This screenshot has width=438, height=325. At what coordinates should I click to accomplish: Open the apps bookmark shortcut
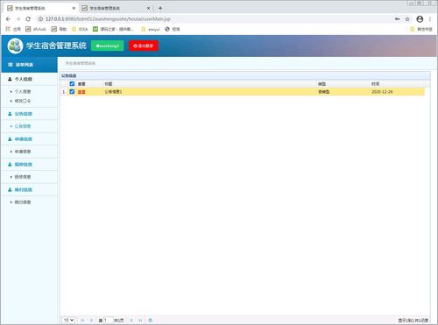[x=13, y=29]
